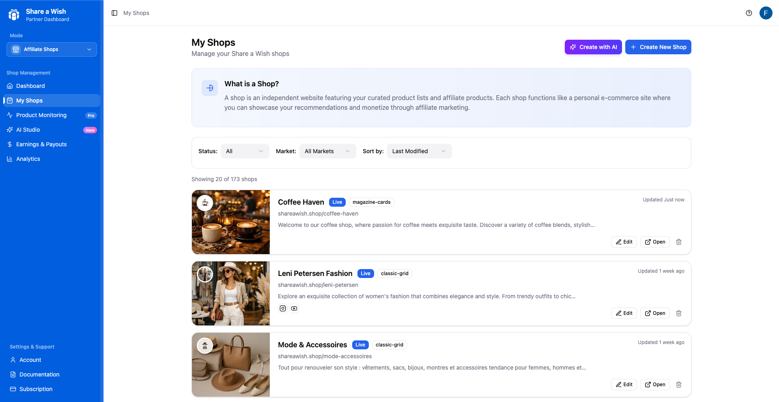The height and width of the screenshot is (402, 779).
Task: Open the Coffee Haven shop
Action: 655,242
